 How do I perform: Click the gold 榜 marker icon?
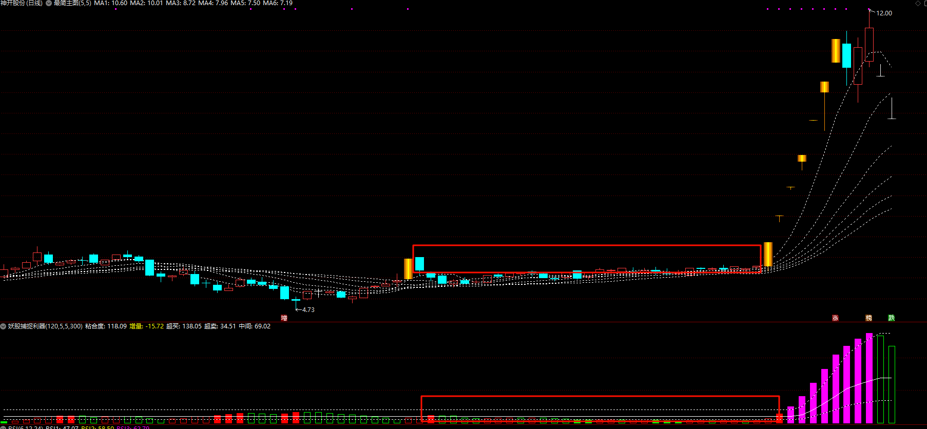click(x=868, y=318)
